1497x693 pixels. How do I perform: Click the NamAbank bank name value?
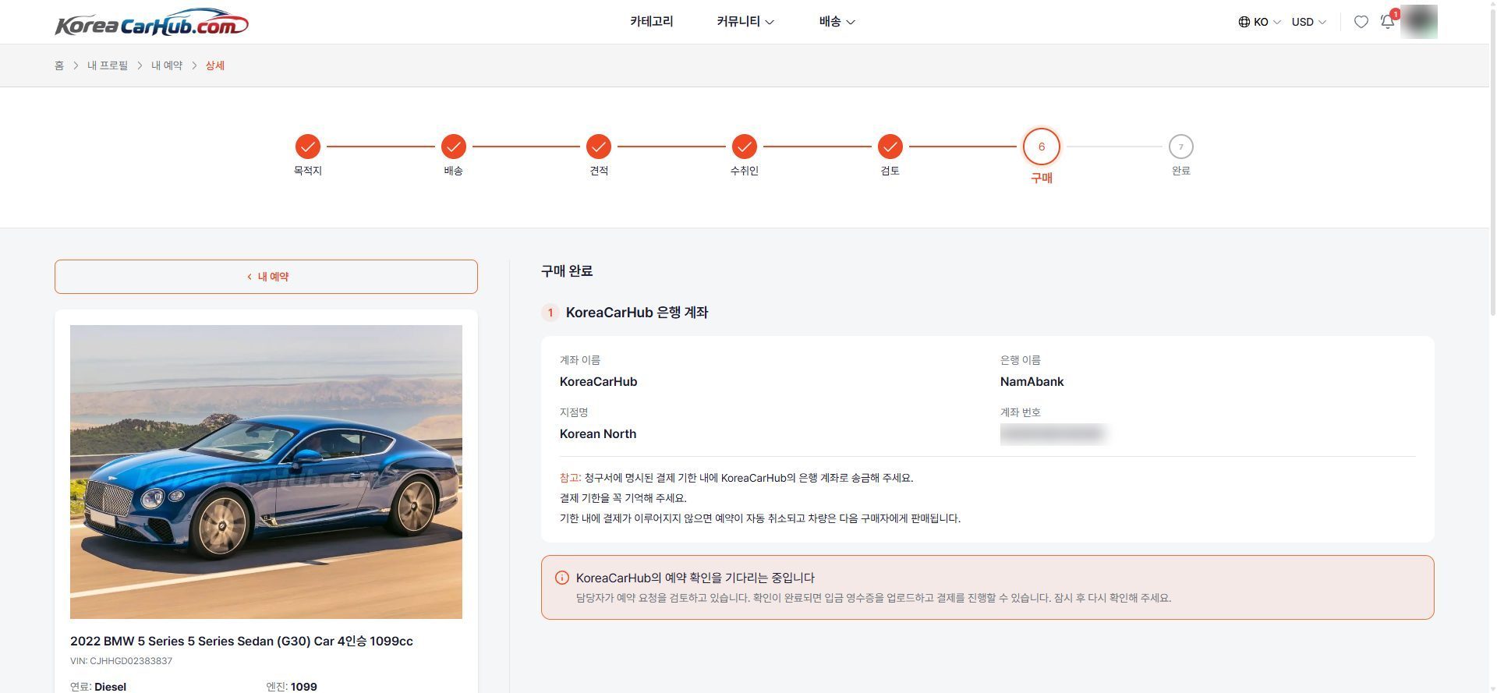(x=1032, y=382)
